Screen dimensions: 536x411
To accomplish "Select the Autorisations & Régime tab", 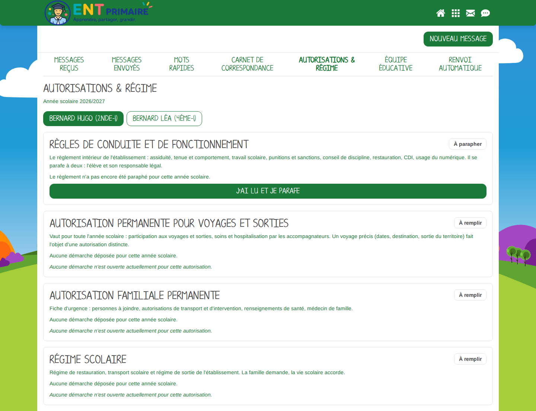I will pyautogui.click(x=327, y=64).
